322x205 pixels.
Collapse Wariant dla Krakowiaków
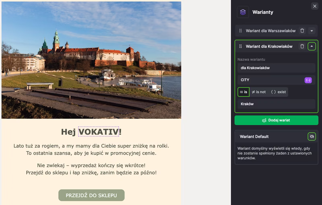pyautogui.click(x=312, y=46)
